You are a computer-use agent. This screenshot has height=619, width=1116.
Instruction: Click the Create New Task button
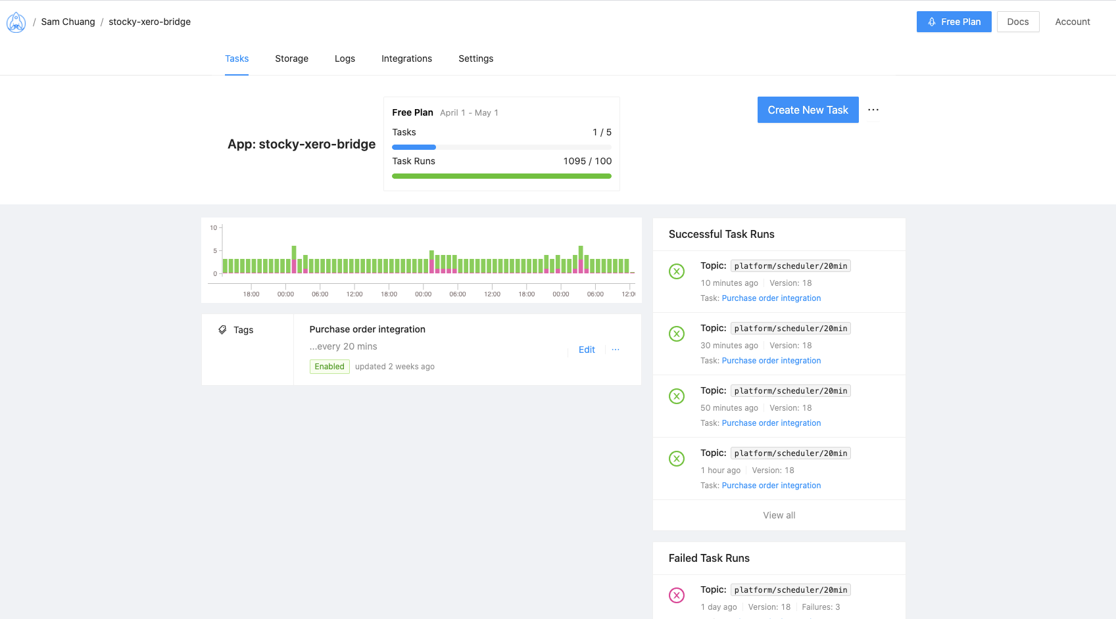(x=808, y=110)
